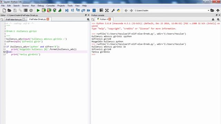The width and height of the screenshot is (221, 124).
Task: Click the console warning triangle icon
Action: click(x=213, y=19)
